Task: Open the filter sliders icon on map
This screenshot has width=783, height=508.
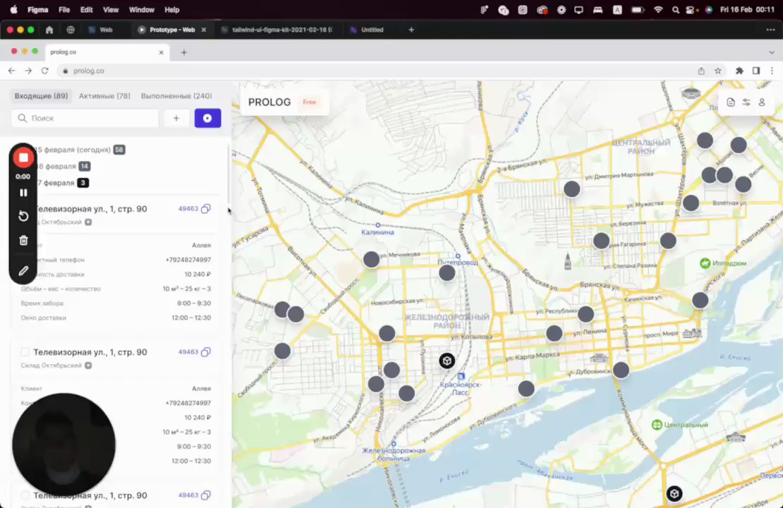Action: [746, 102]
